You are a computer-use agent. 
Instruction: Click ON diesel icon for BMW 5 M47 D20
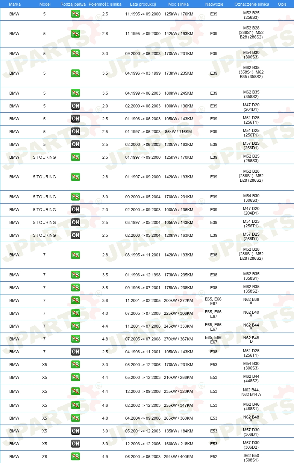pos(76,106)
